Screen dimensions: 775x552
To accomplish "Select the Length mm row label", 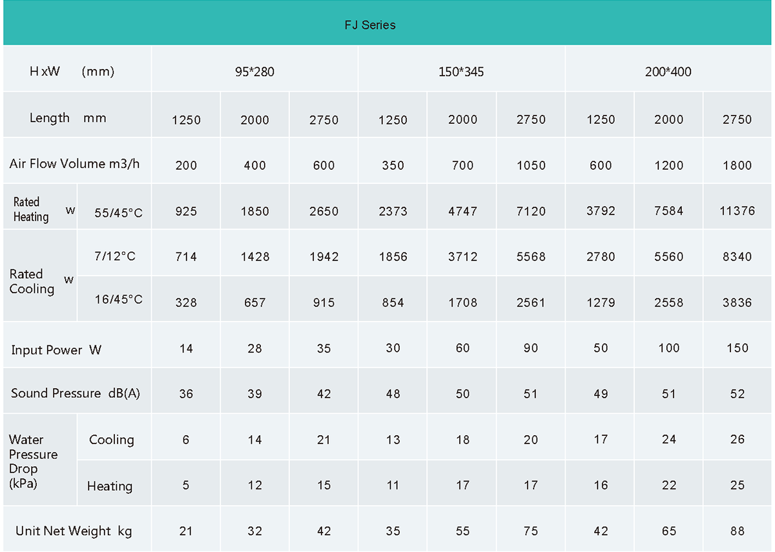I will 68,118.
